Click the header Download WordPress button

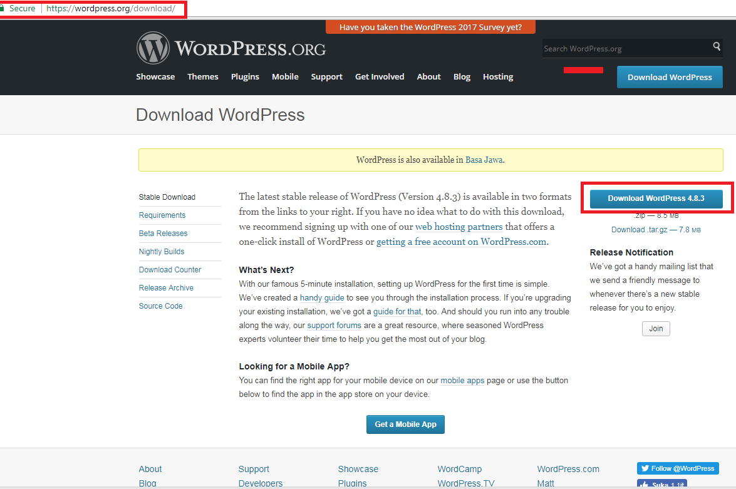[670, 77]
